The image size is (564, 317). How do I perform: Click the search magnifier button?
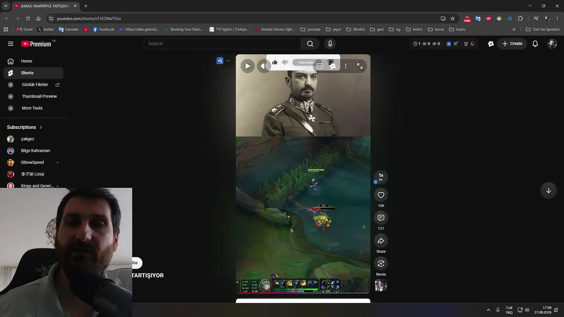310,44
